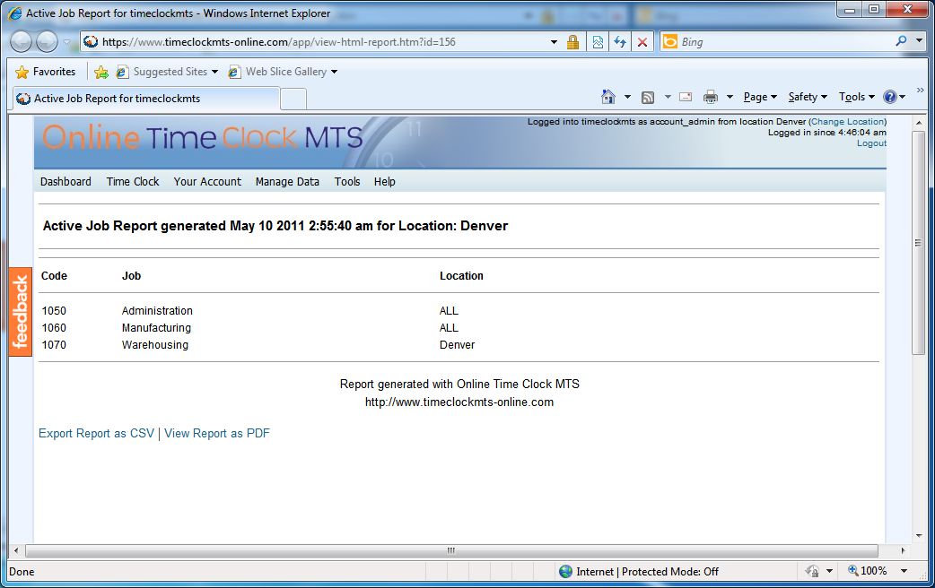
Task: Open search provider dropdown next to magnifier
Action: pos(920,40)
